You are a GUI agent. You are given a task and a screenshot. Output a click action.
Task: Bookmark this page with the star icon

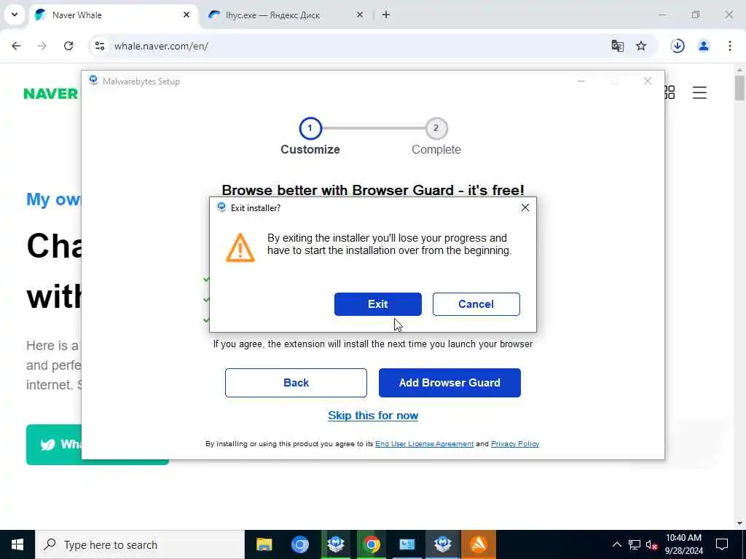[x=641, y=46]
